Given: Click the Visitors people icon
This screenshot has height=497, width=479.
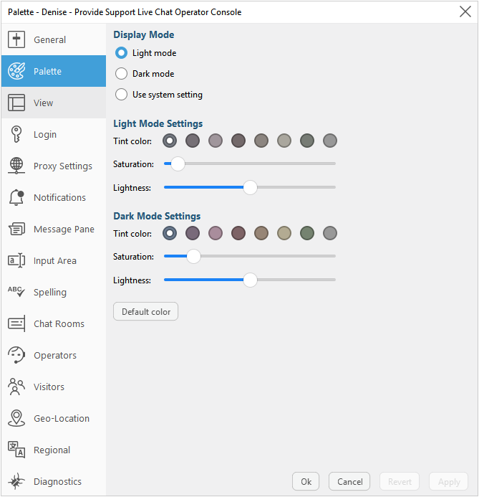Looking at the screenshot, I should (16, 387).
